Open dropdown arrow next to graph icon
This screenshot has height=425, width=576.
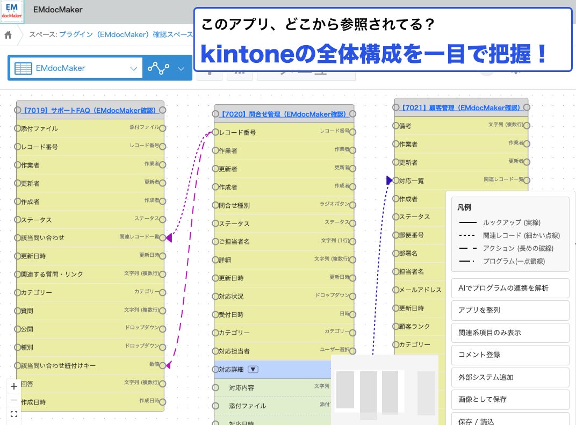pyautogui.click(x=181, y=68)
